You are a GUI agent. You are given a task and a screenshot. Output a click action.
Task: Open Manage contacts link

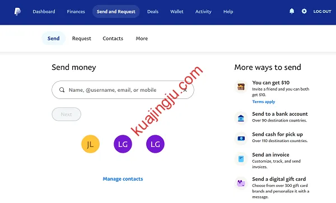(x=123, y=179)
